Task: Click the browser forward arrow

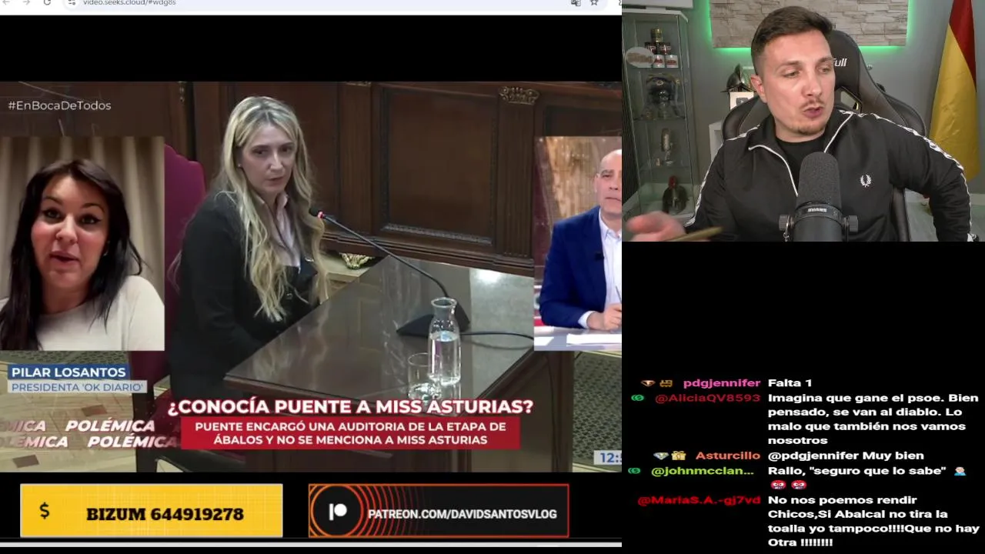Action: 28,2
